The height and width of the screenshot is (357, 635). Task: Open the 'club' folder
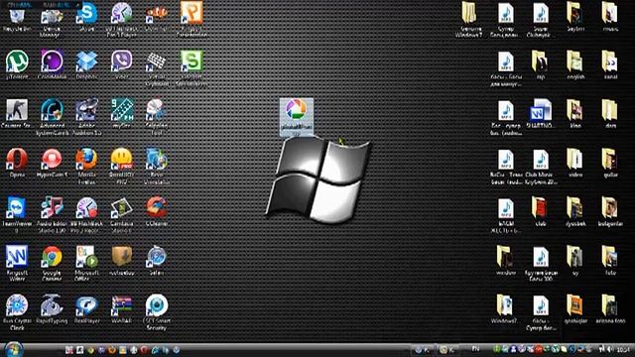point(541,211)
